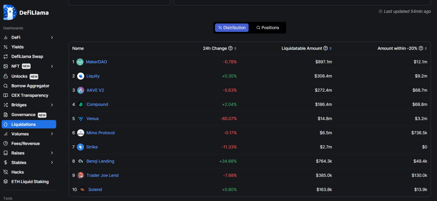Viewport: 437px width, 201px height.
Task: Click the Venus protocol icon
Action: (81, 119)
